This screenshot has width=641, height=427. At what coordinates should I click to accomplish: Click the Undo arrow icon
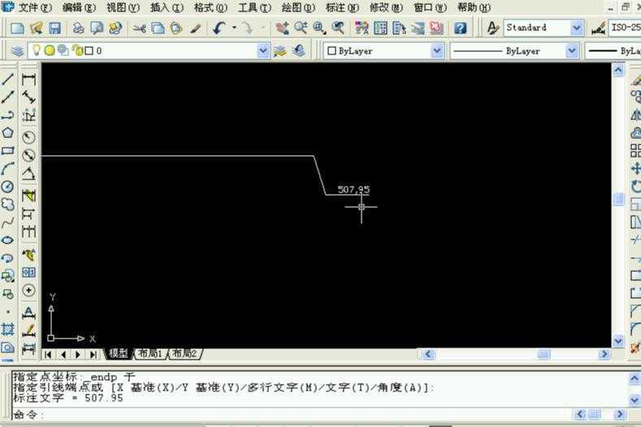click(219, 28)
